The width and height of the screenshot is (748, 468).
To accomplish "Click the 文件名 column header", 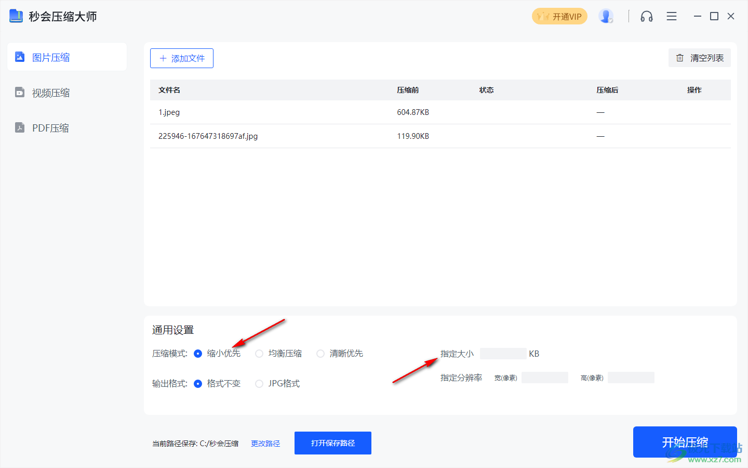I will 169,90.
